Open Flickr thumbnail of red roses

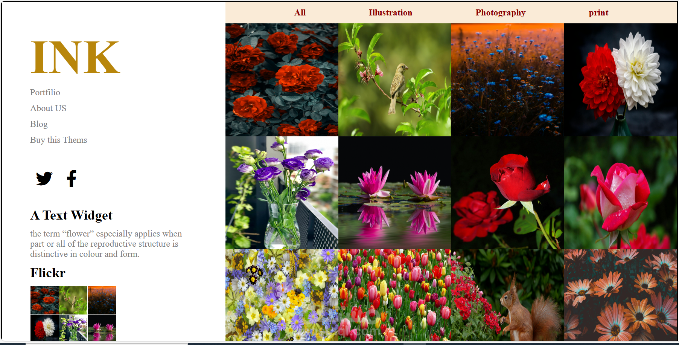pos(44,300)
